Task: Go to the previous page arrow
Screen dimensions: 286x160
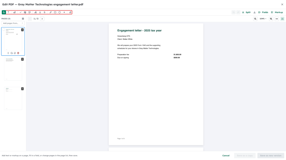Action: point(30,19)
